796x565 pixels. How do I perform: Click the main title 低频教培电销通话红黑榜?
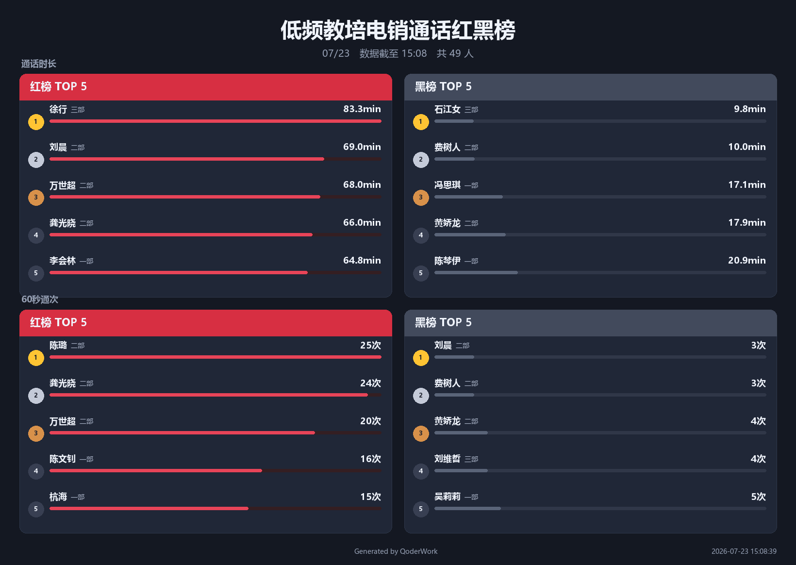coord(398,30)
